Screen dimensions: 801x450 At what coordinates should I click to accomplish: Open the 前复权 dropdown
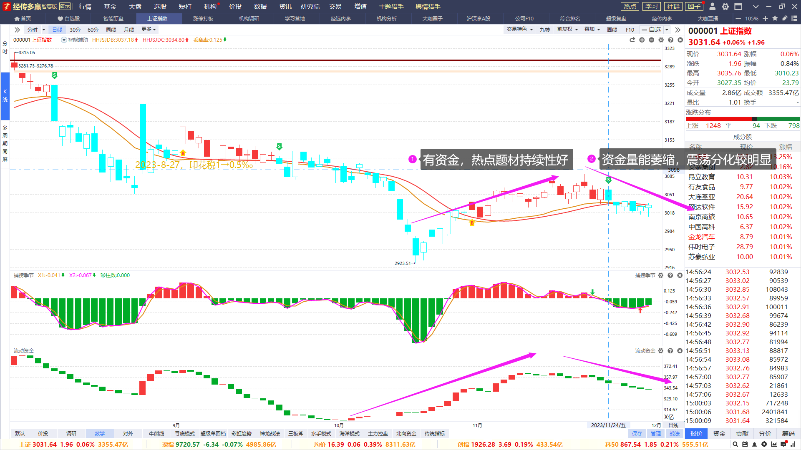pyautogui.click(x=567, y=30)
